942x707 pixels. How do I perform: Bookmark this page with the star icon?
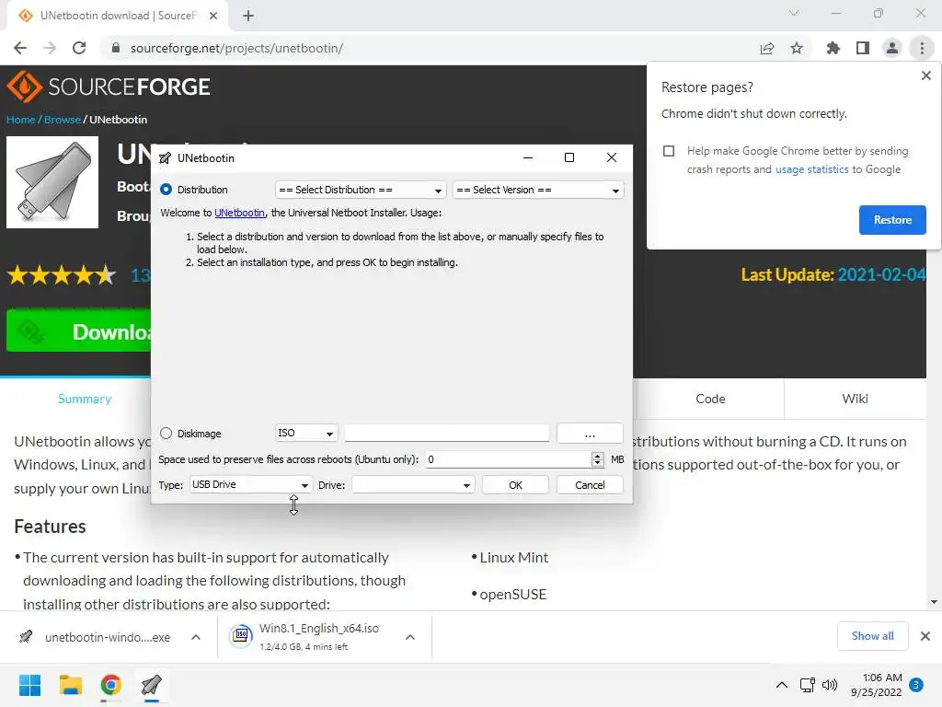tap(797, 48)
